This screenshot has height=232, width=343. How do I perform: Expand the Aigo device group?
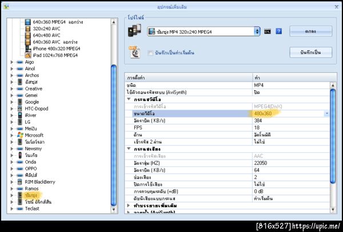(x=12, y=62)
